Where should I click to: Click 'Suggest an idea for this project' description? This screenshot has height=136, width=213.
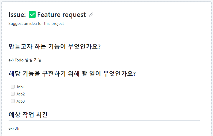[x=36, y=23]
